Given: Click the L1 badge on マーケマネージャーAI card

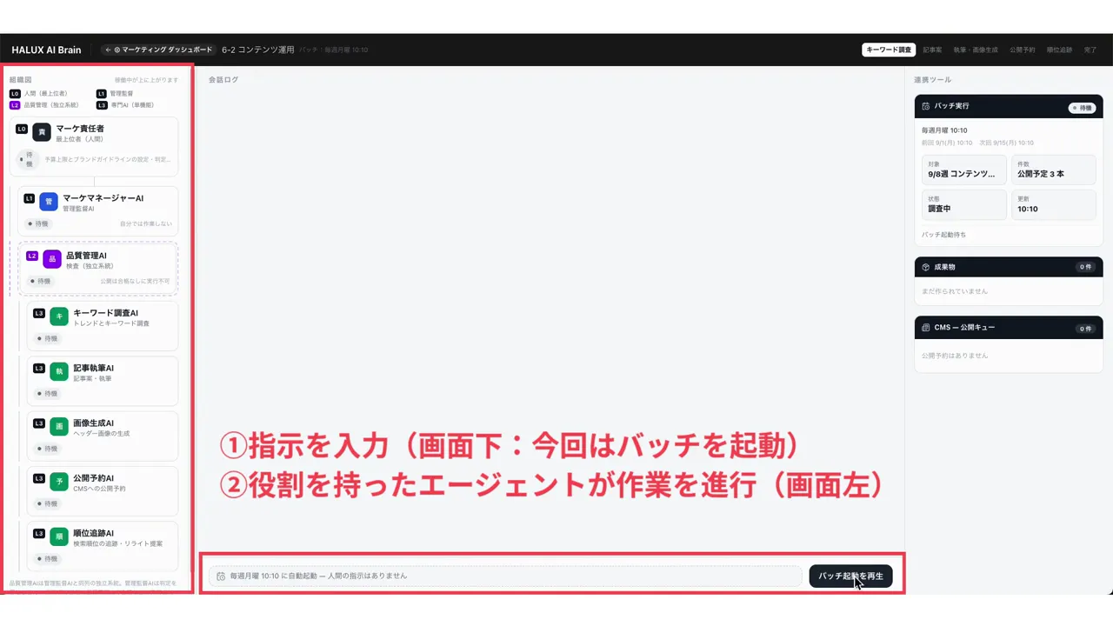Looking at the screenshot, I should click(29, 198).
